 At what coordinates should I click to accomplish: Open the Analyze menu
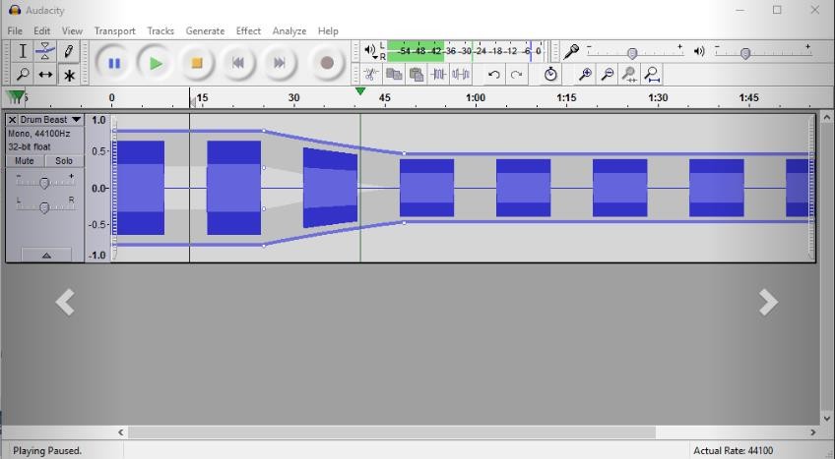289,30
